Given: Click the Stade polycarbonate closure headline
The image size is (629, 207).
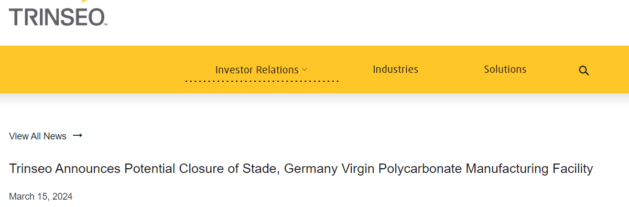Looking at the screenshot, I should [301, 169].
